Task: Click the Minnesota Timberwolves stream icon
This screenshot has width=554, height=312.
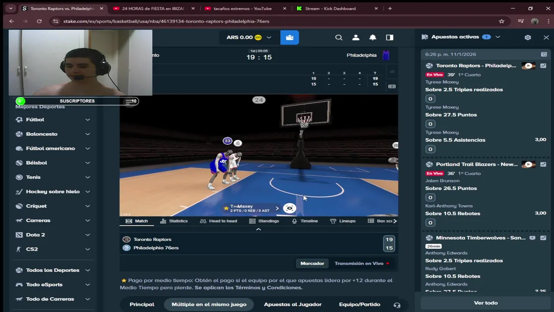Action: (532, 238)
